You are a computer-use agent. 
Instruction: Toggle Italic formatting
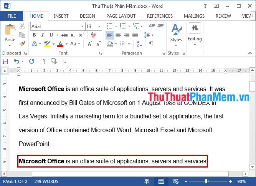(43, 35)
